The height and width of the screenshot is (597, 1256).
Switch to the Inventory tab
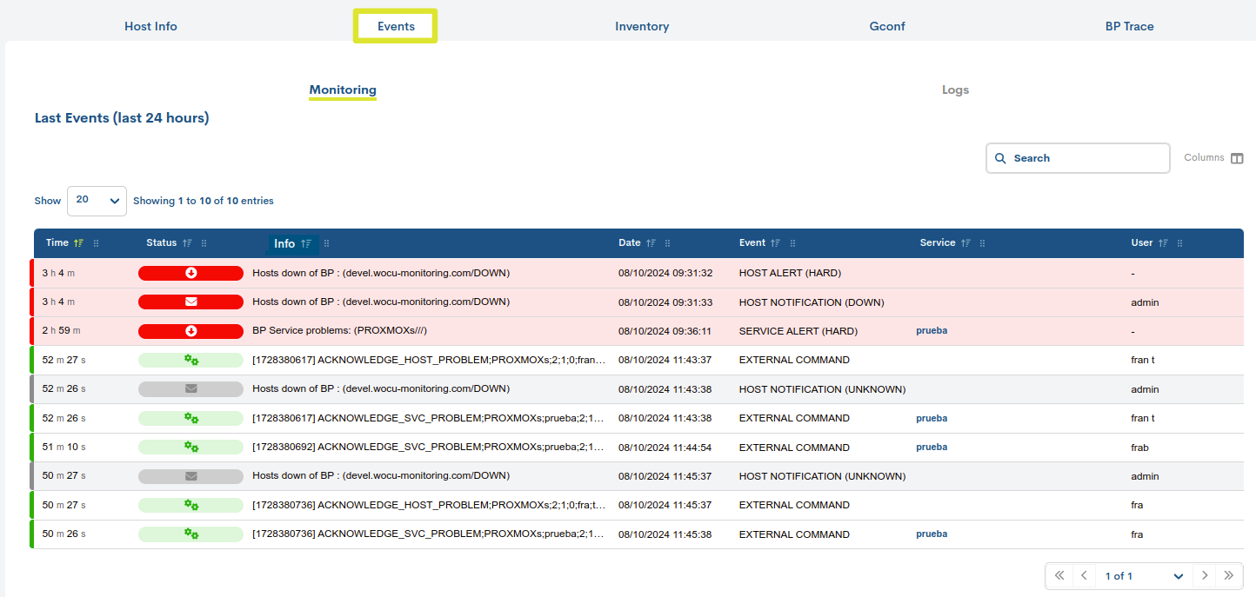642,26
